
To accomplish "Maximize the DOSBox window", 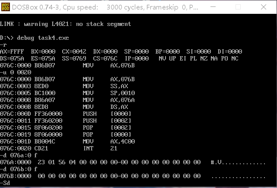I will [238, 7].
